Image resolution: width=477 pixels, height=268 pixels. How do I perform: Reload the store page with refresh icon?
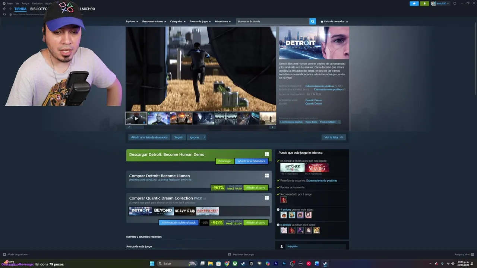(x=4, y=14)
